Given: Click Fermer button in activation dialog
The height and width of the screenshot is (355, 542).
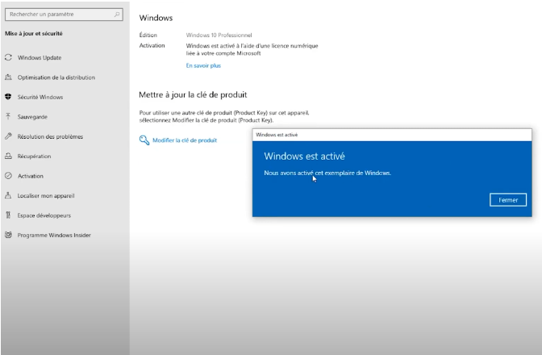Looking at the screenshot, I should (x=508, y=200).
